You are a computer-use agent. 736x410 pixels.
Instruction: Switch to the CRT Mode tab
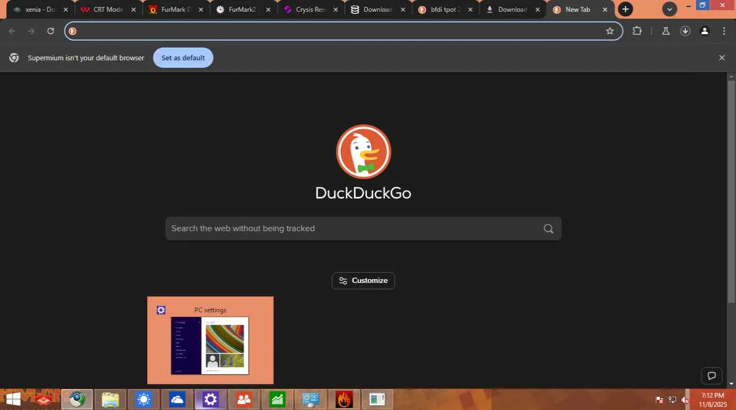(108, 10)
